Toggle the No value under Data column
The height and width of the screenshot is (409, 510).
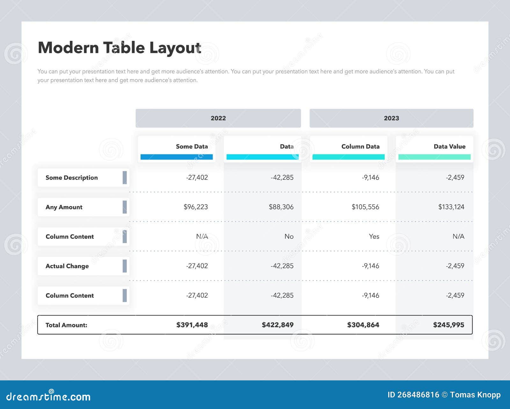(289, 236)
